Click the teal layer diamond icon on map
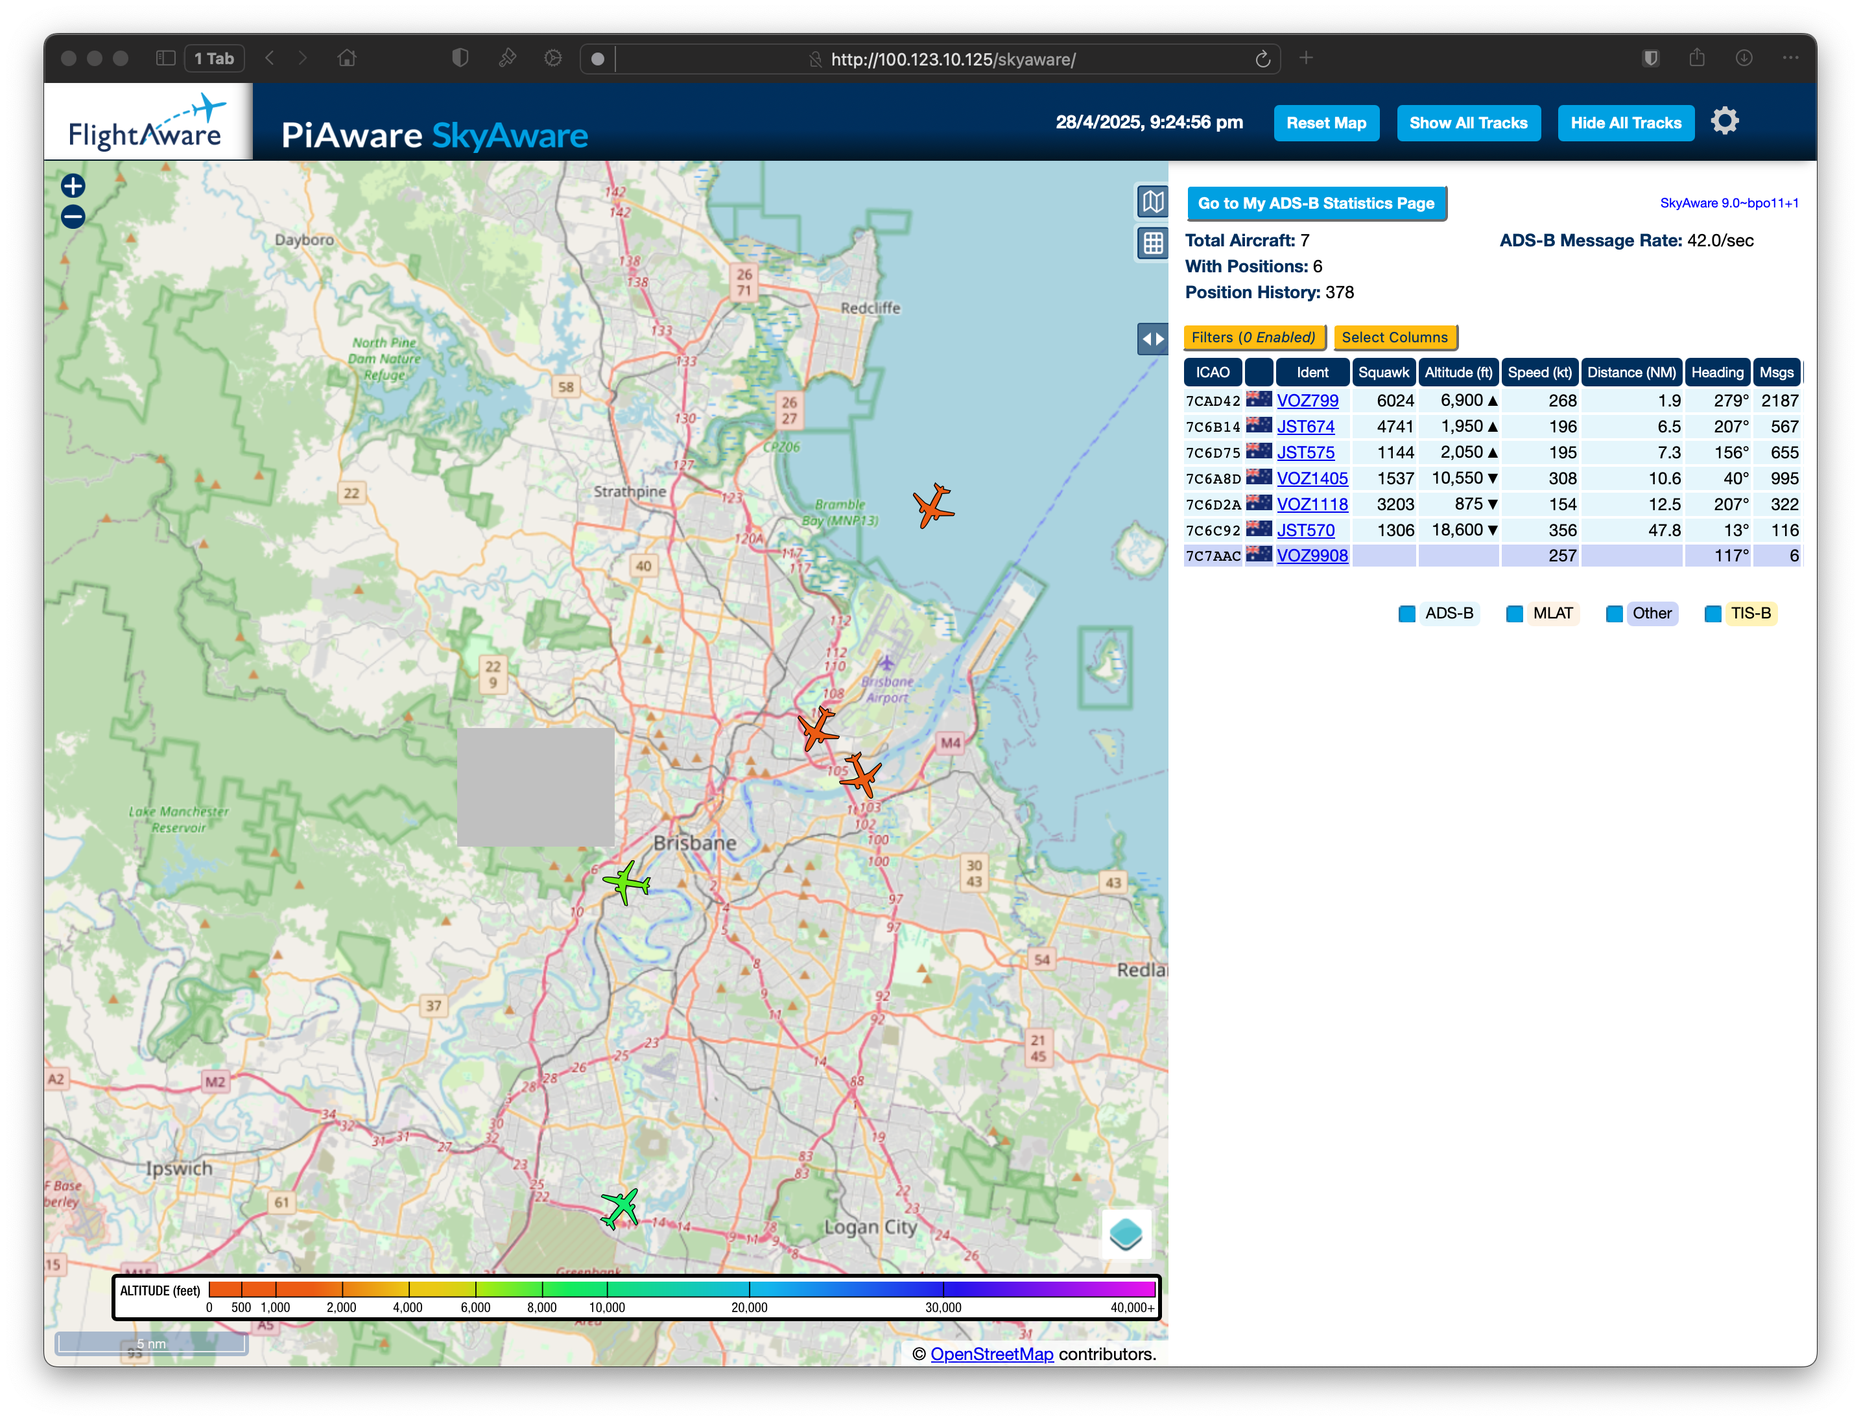The height and width of the screenshot is (1421, 1861). click(x=1125, y=1233)
